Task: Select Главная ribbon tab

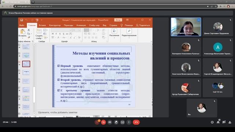Action: coord(32,25)
